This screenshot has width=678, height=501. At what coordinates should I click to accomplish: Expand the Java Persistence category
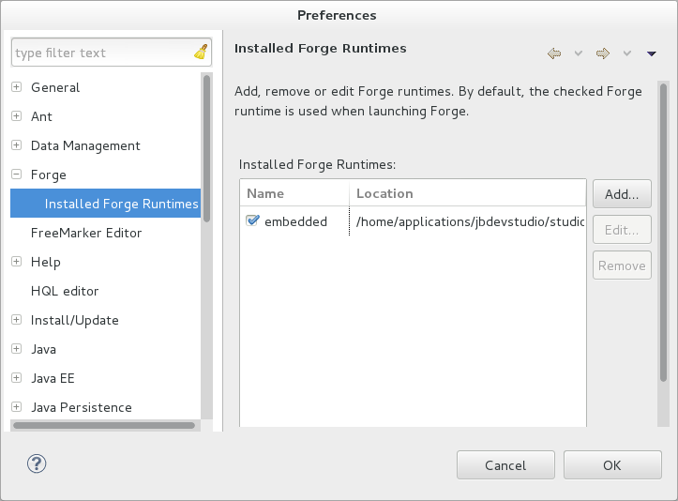pyautogui.click(x=17, y=407)
